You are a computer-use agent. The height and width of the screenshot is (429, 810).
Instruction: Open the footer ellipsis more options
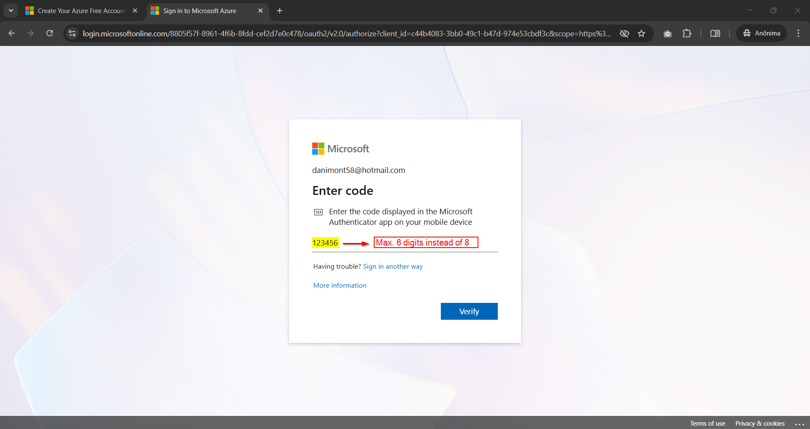[x=799, y=424]
